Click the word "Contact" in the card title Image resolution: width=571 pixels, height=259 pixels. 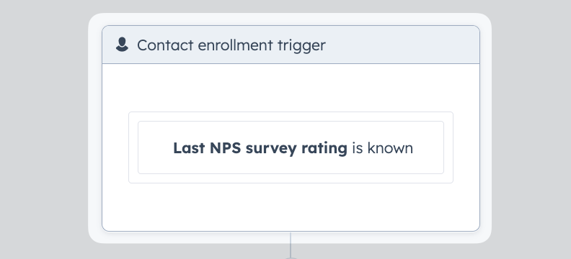tap(165, 45)
